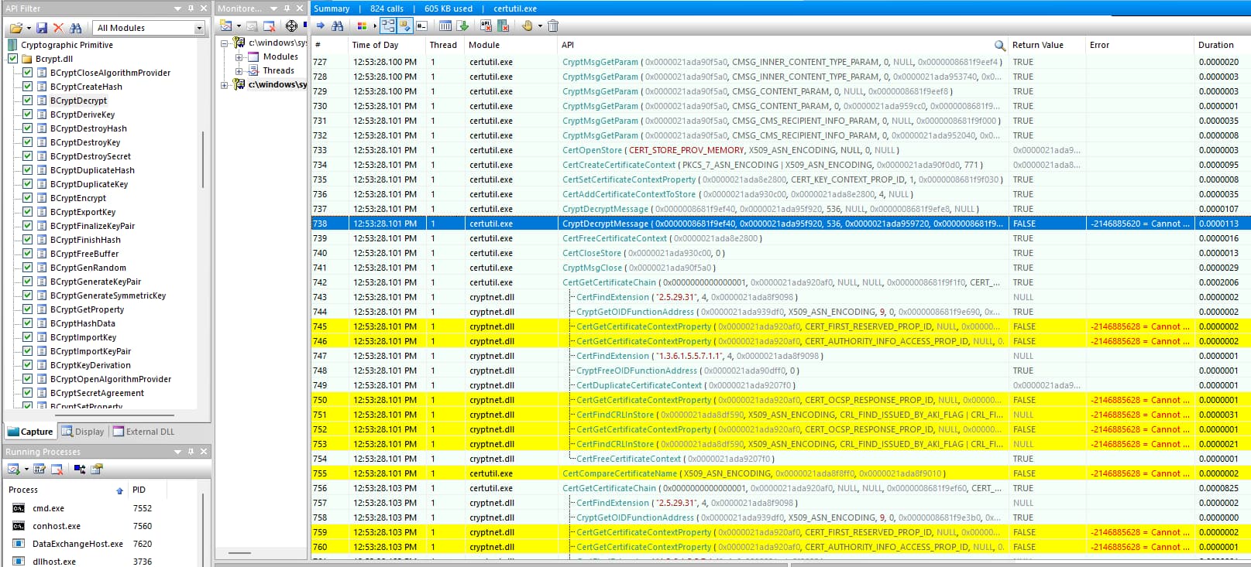Click colored squares highlight icon in Summary toolbar
Screen dimensions: 1251x567
coord(362,26)
